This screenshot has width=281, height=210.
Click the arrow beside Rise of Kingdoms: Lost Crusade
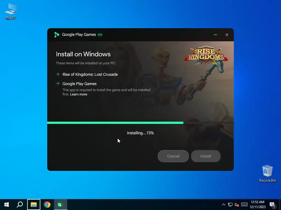(58, 74)
